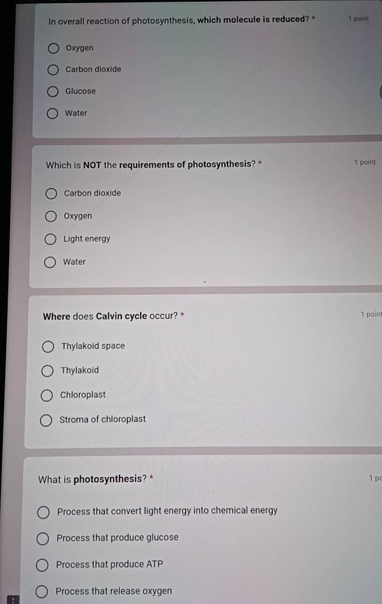The image size is (382, 604).
Task: Choose Carbon dioxide in the requirements question
Action: [51, 193]
